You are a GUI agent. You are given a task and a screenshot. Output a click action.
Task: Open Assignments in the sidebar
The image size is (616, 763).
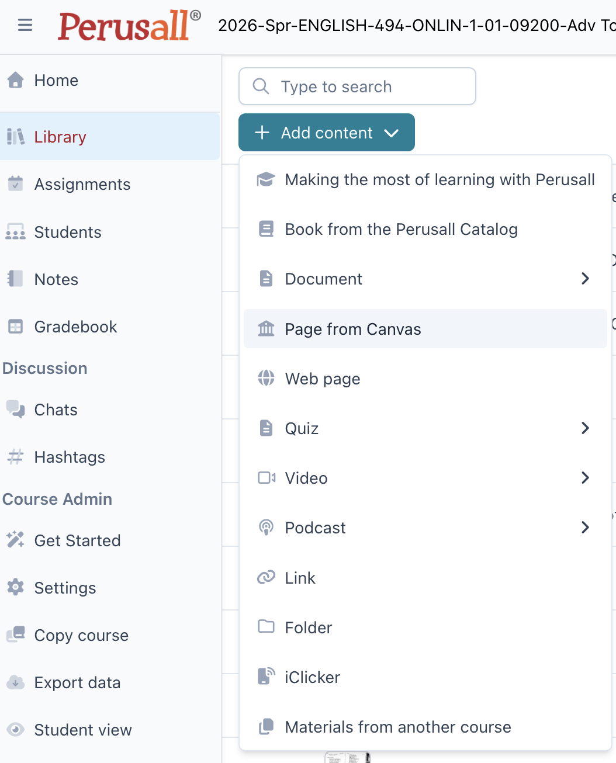[x=82, y=184]
